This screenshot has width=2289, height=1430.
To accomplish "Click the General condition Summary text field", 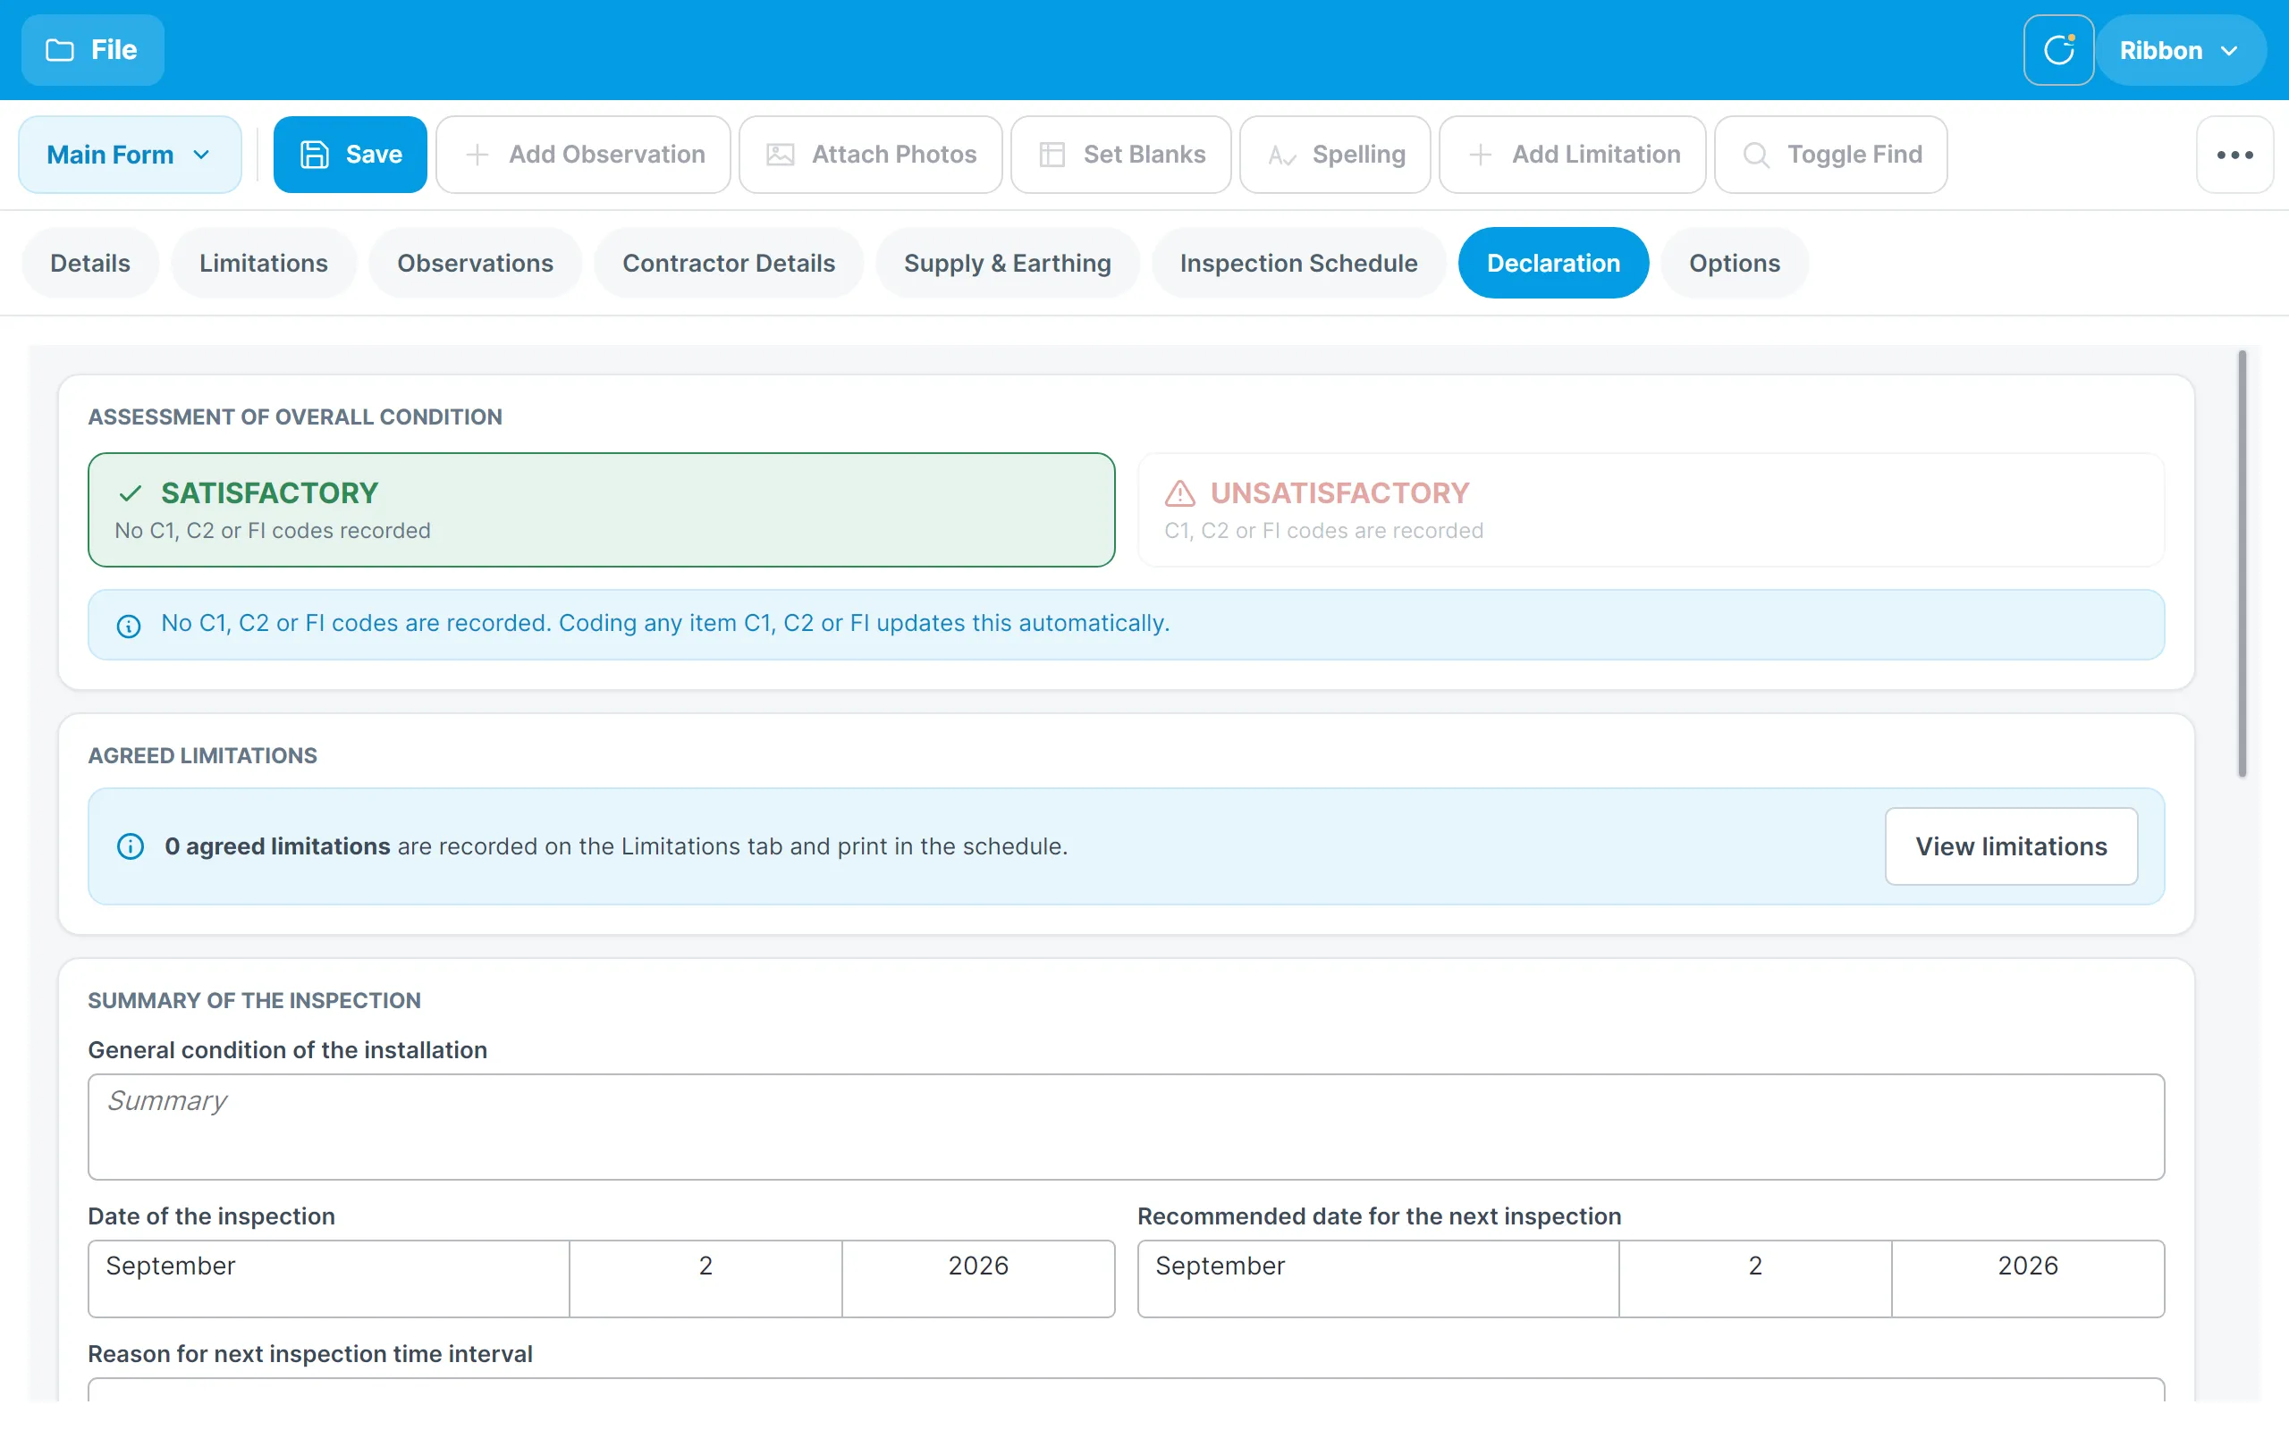I will [x=1126, y=1126].
